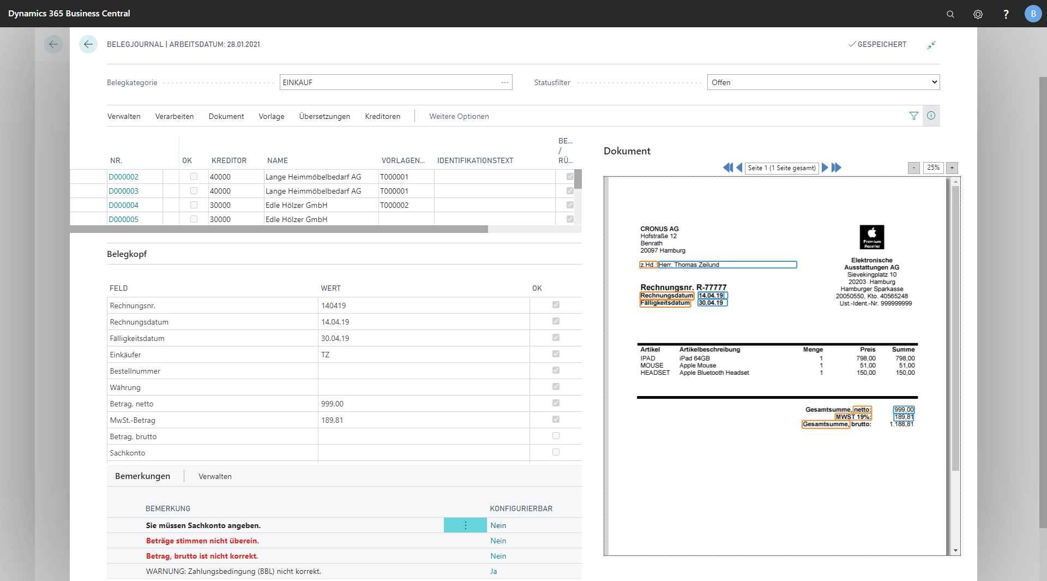Open the Kreditoren menu

click(383, 116)
